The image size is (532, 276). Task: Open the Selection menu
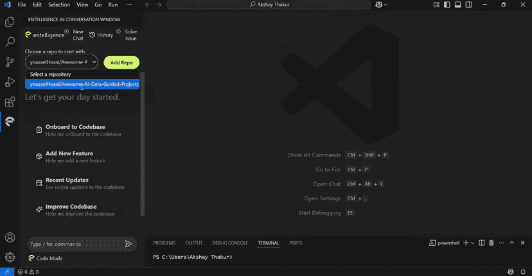pyautogui.click(x=59, y=4)
